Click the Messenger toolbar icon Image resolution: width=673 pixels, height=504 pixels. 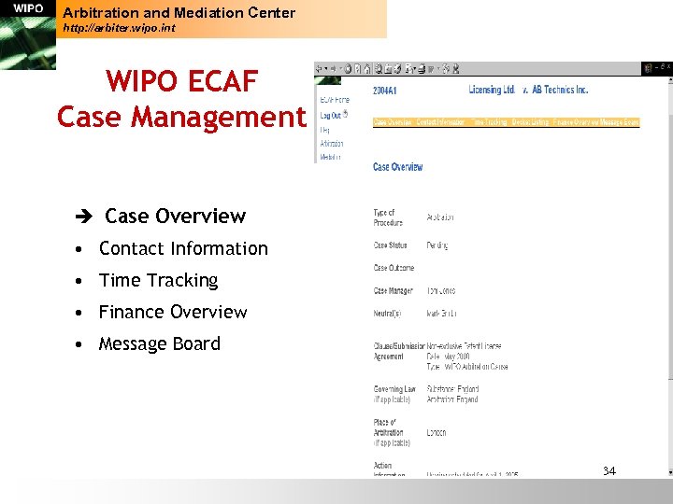pos(456,68)
